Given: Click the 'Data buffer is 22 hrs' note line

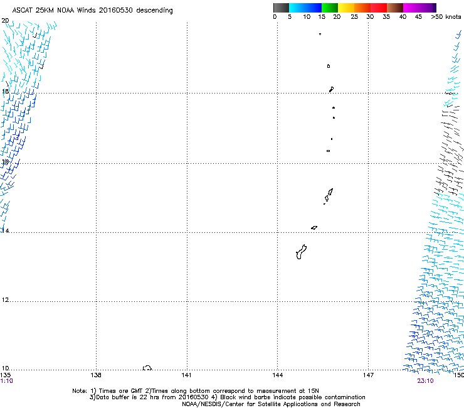Looking at the screenshot, I should coord(227,397).
